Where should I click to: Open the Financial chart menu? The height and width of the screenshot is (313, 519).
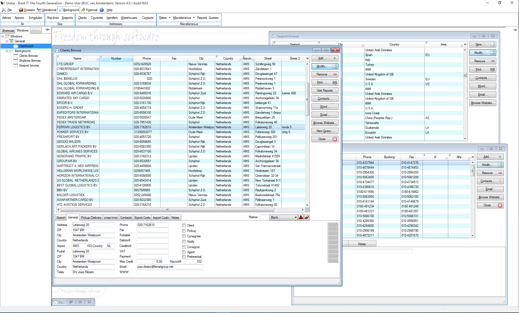point(89,10)
